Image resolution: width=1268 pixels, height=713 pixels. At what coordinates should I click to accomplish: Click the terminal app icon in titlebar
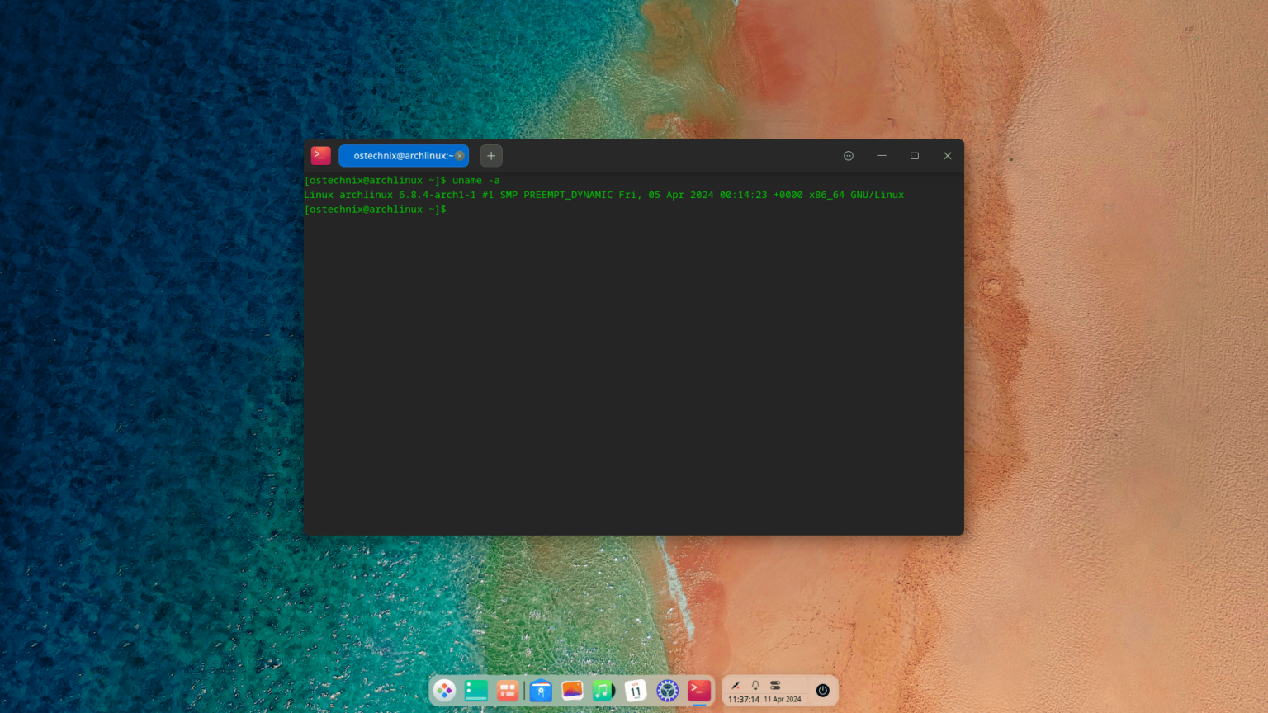tap(321, 155)
